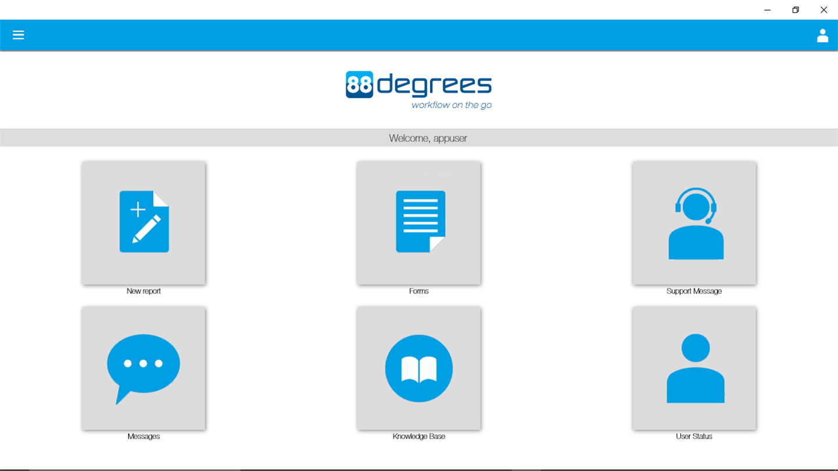This screenshot has height=471, width=838.
Task: Click the "New report" caption text
Action: click(144, 291)
